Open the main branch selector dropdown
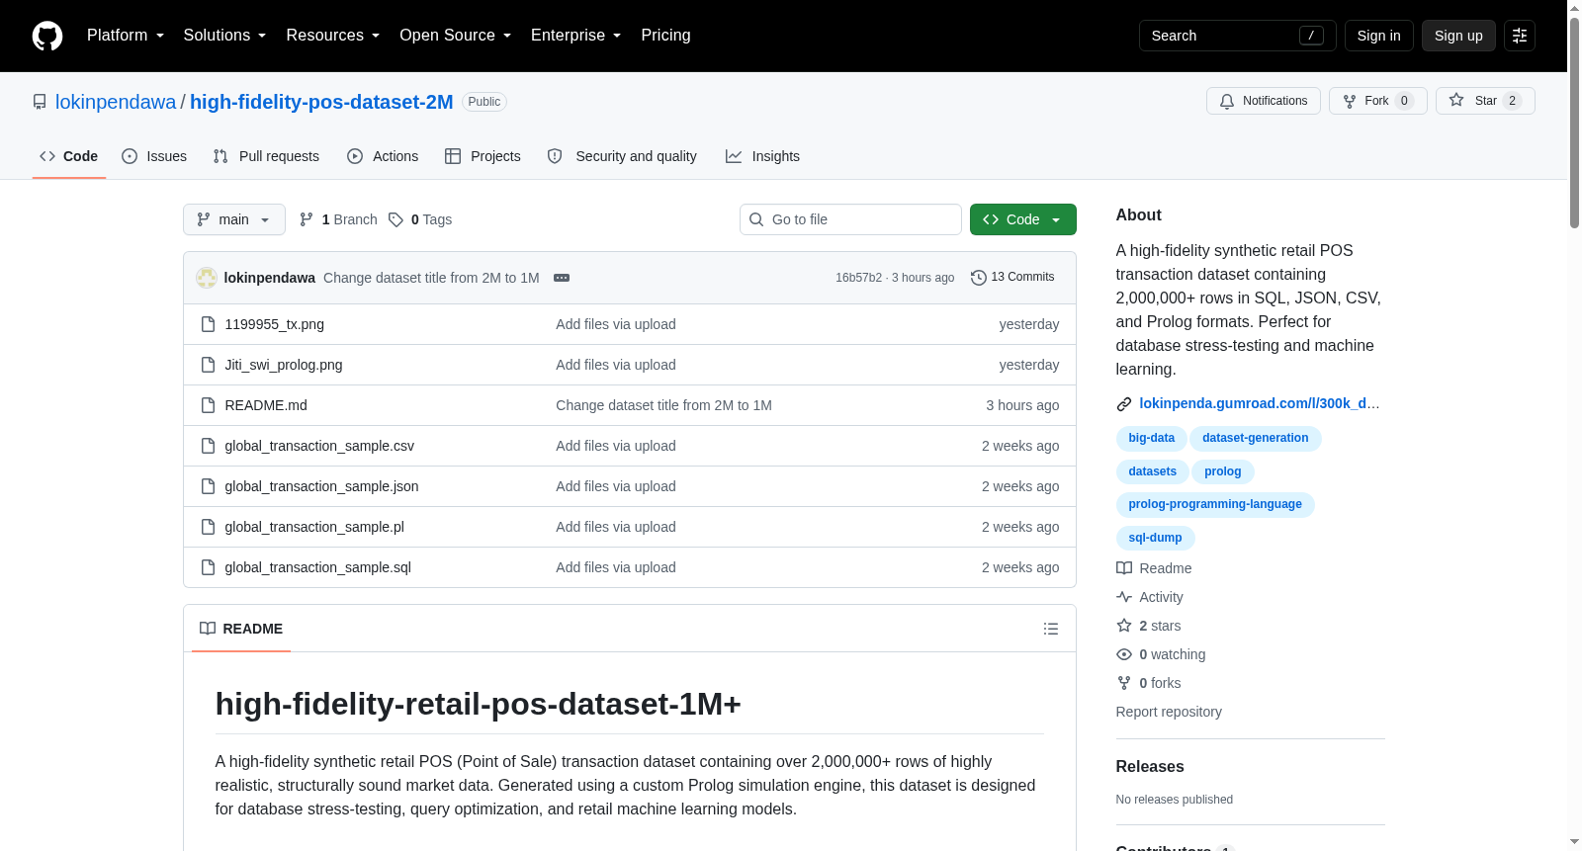1582x851 pixels. (x=234, y=219)
